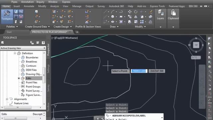
Task: Switch to PROYECTO DE PLATAFORMAS drawing tab
Action: click(50, 32)
